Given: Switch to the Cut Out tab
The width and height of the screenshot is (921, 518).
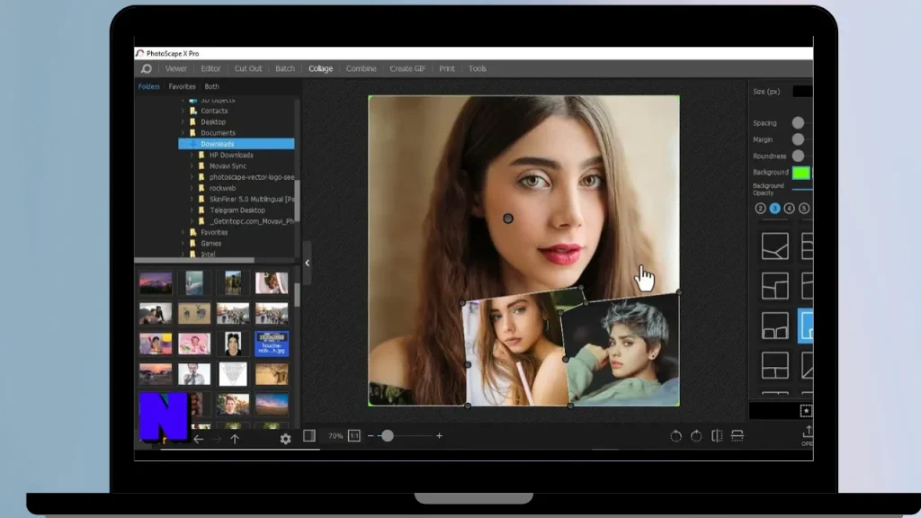Looking at the screenshot, I should click(248, 68).
